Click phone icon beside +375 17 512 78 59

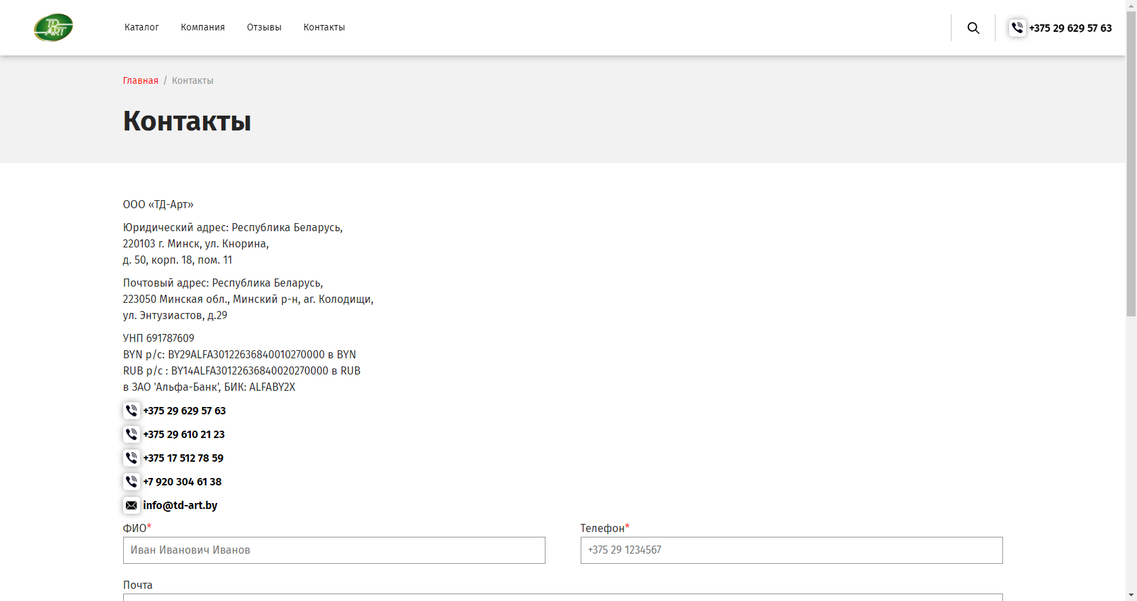131,458
